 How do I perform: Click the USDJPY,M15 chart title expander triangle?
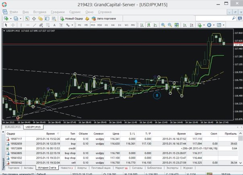4,31
